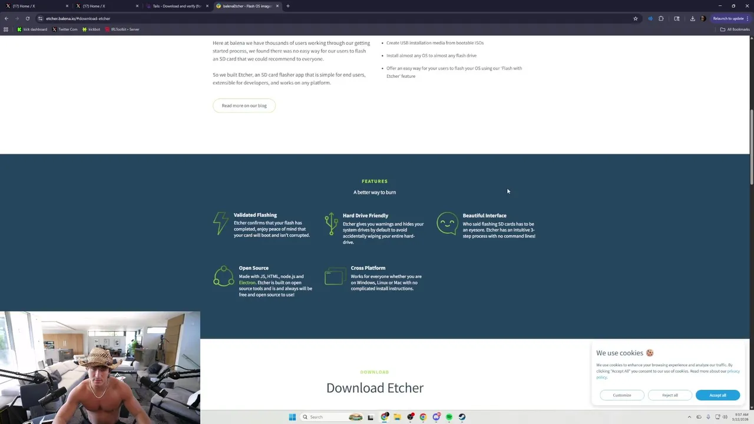View site information icon in address bar
This screenshot has height=424, width=754.
coord(40,18)
